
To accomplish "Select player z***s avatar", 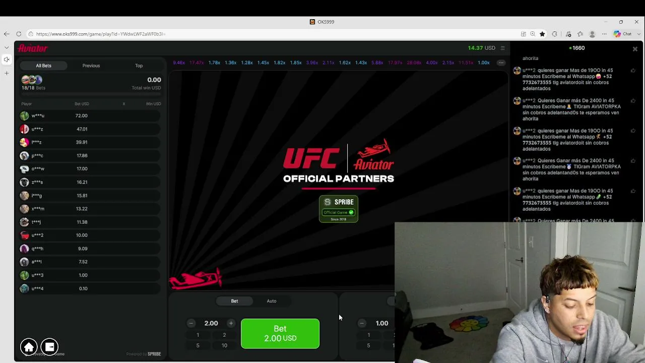I will click(24, 182).
